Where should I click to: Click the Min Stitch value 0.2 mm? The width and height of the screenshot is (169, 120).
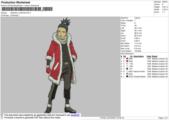pos(137,46)
